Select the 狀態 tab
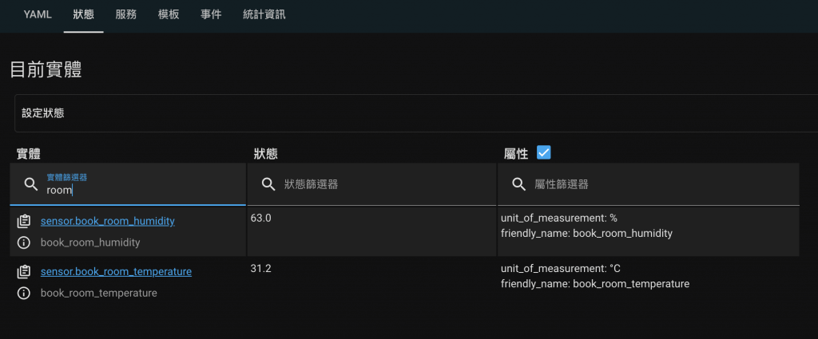 tap(83, 14)
